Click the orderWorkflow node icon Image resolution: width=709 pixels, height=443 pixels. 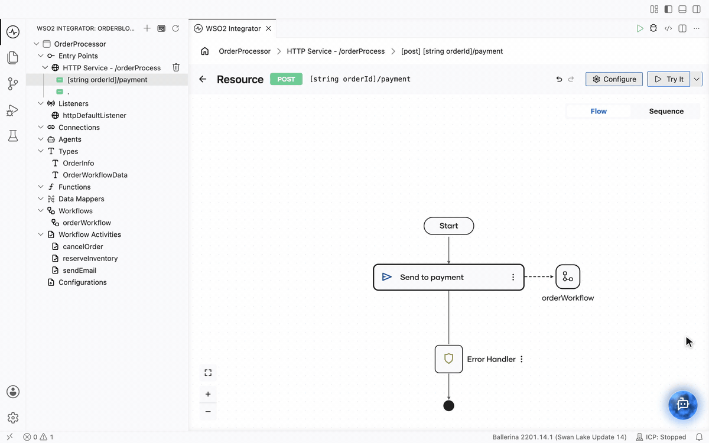(x=568, y=276)
